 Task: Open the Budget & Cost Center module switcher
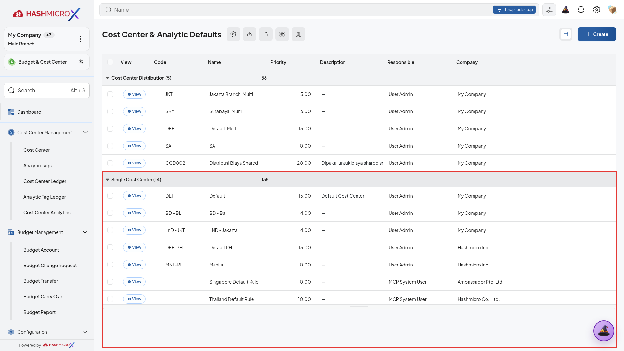47,62
